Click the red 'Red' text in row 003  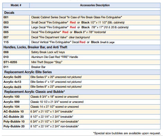[x=73, y=22]
